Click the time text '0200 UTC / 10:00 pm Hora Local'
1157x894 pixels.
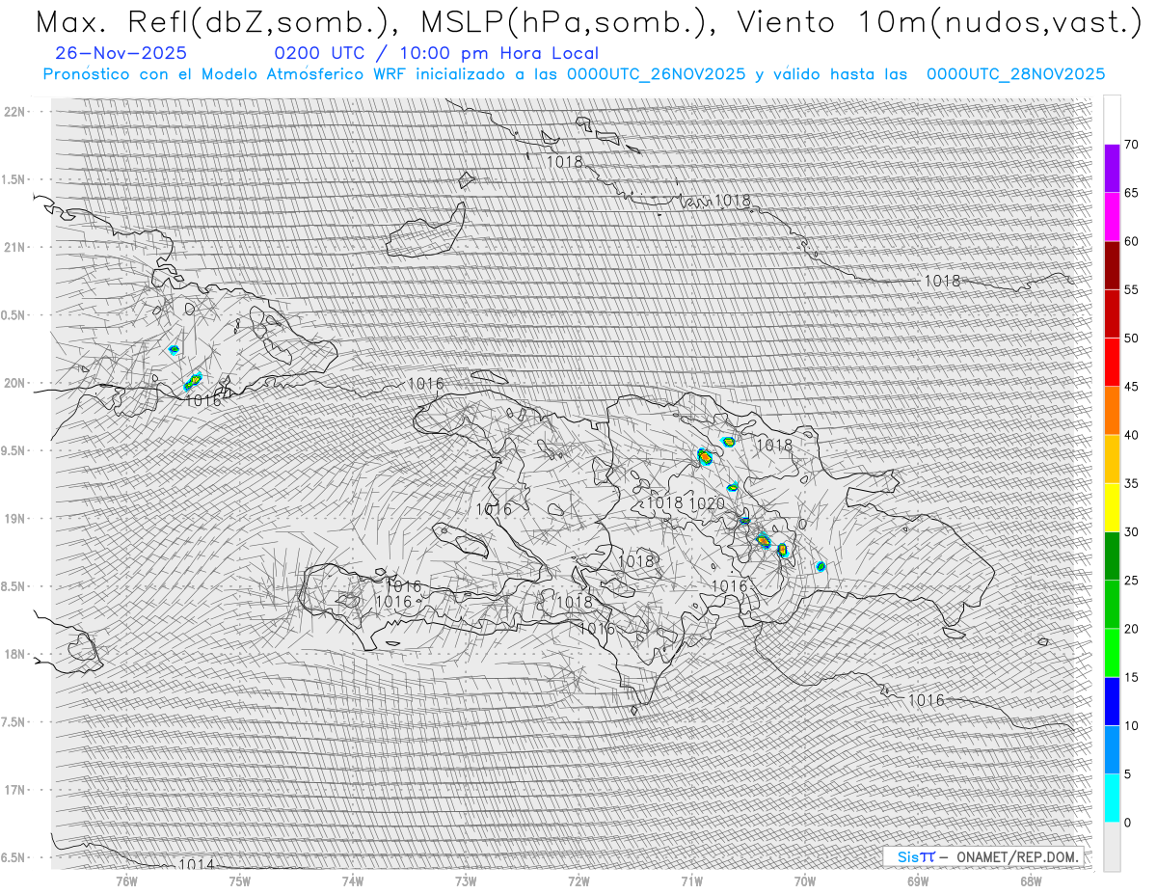(x=437, y=54)
